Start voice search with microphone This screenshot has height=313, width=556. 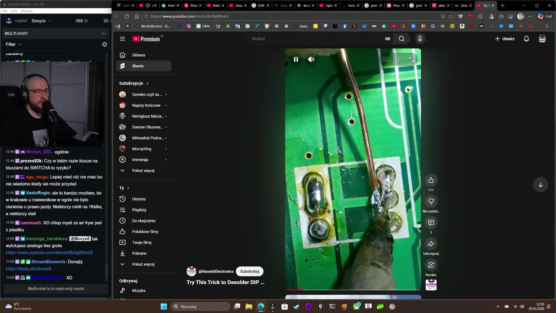(420, 39)
